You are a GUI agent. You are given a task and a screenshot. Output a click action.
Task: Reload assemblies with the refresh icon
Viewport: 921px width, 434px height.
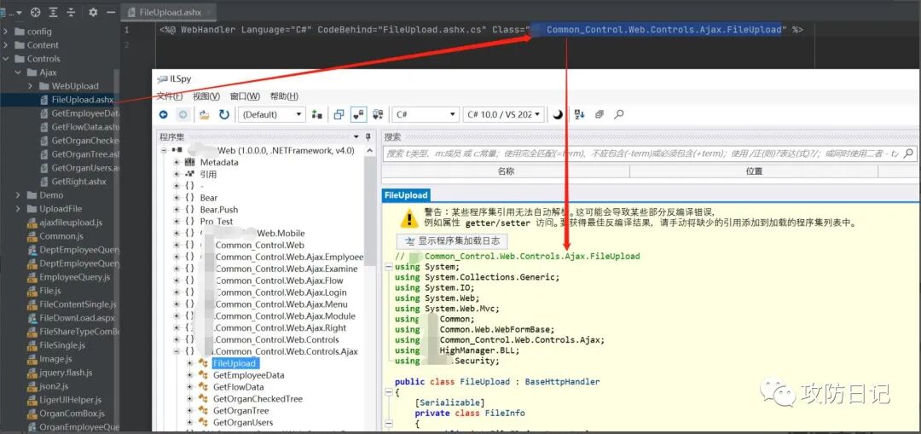(x=223, y=114)
